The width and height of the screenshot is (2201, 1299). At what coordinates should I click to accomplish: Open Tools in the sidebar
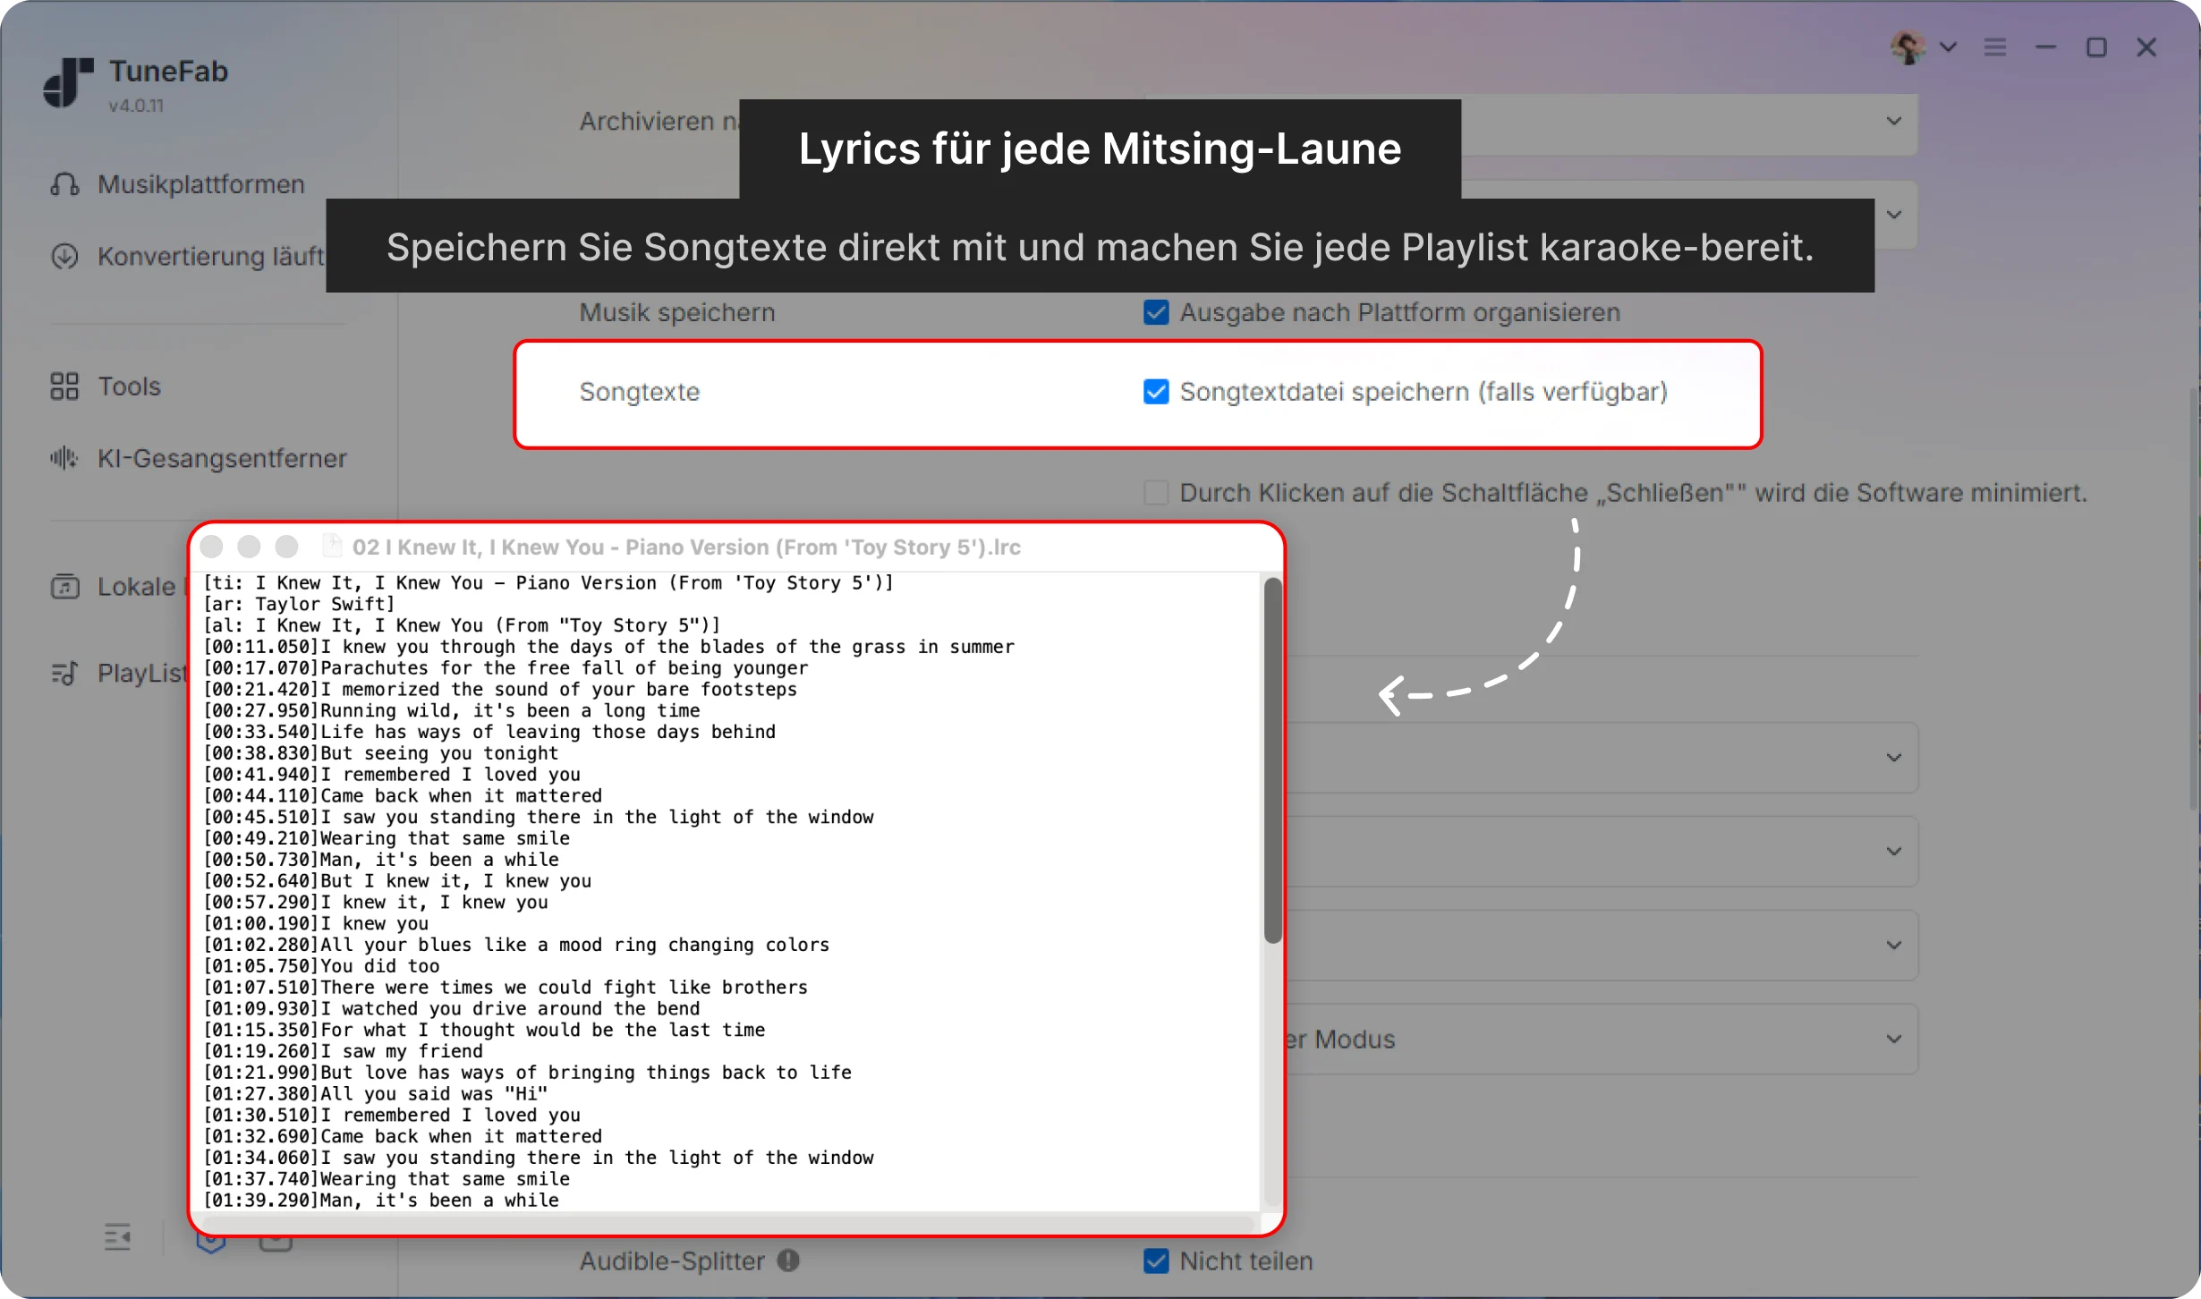[x=106, y=386]
